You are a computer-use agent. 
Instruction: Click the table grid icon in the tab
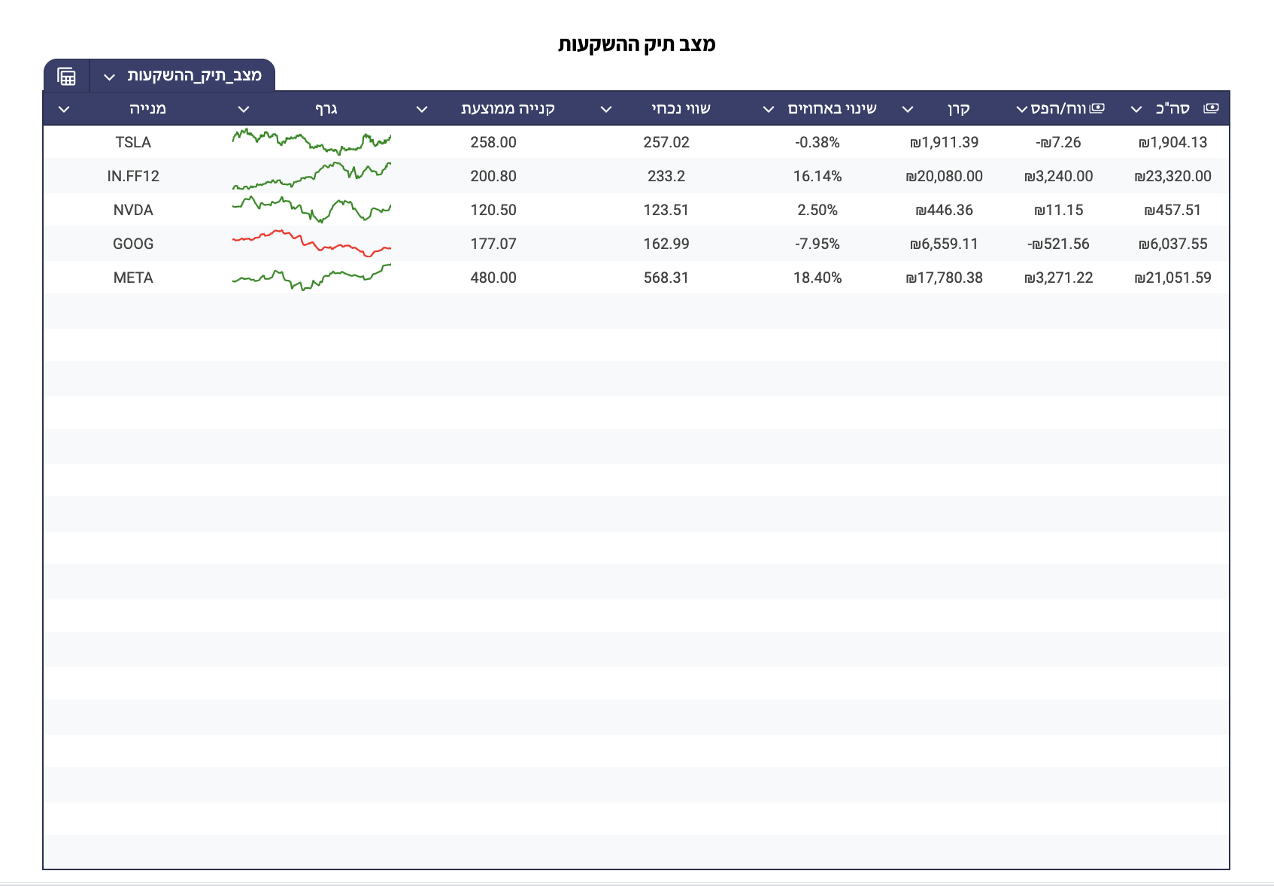[67, 76]
